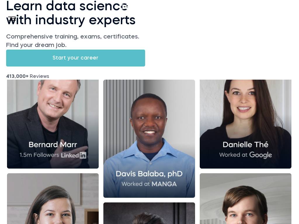Click the Comprehensive training subheading text
This screenshot has width=299, height=224.
72,37
